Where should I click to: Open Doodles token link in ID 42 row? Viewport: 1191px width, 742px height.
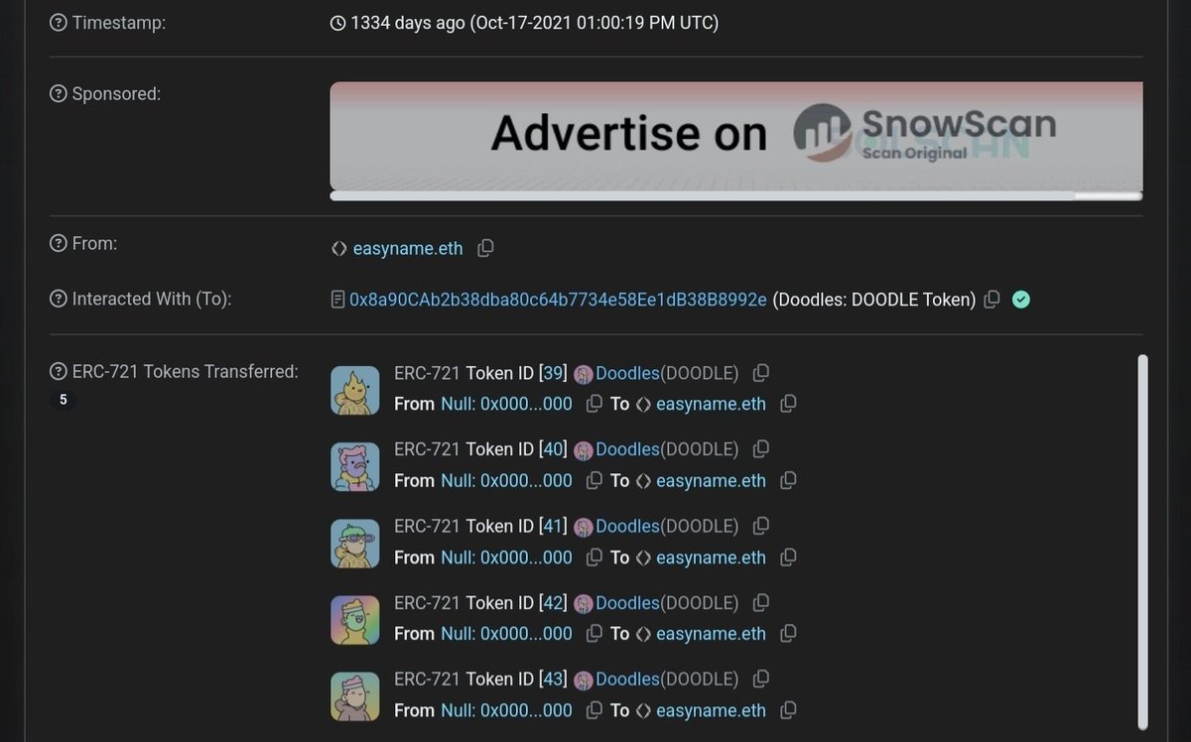[627, 602]
